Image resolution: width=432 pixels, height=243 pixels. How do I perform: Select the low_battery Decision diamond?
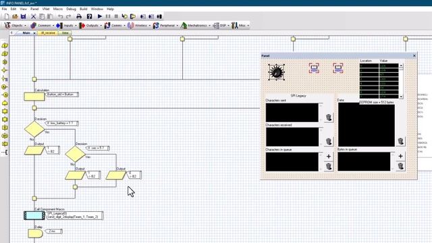34,129
